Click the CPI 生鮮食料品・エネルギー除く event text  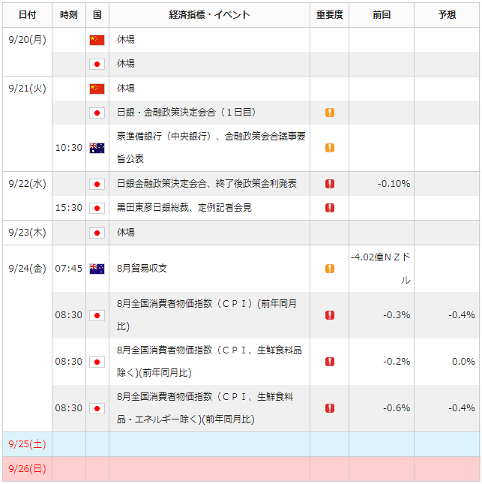click(205, 408)
